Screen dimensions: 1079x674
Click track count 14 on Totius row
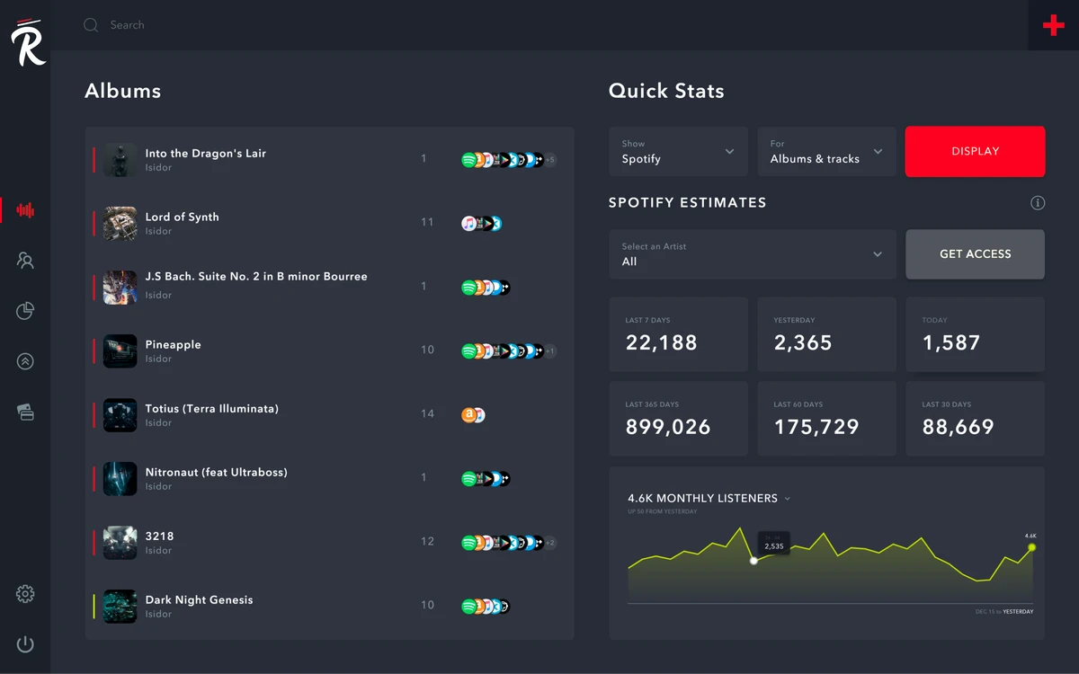427,414
